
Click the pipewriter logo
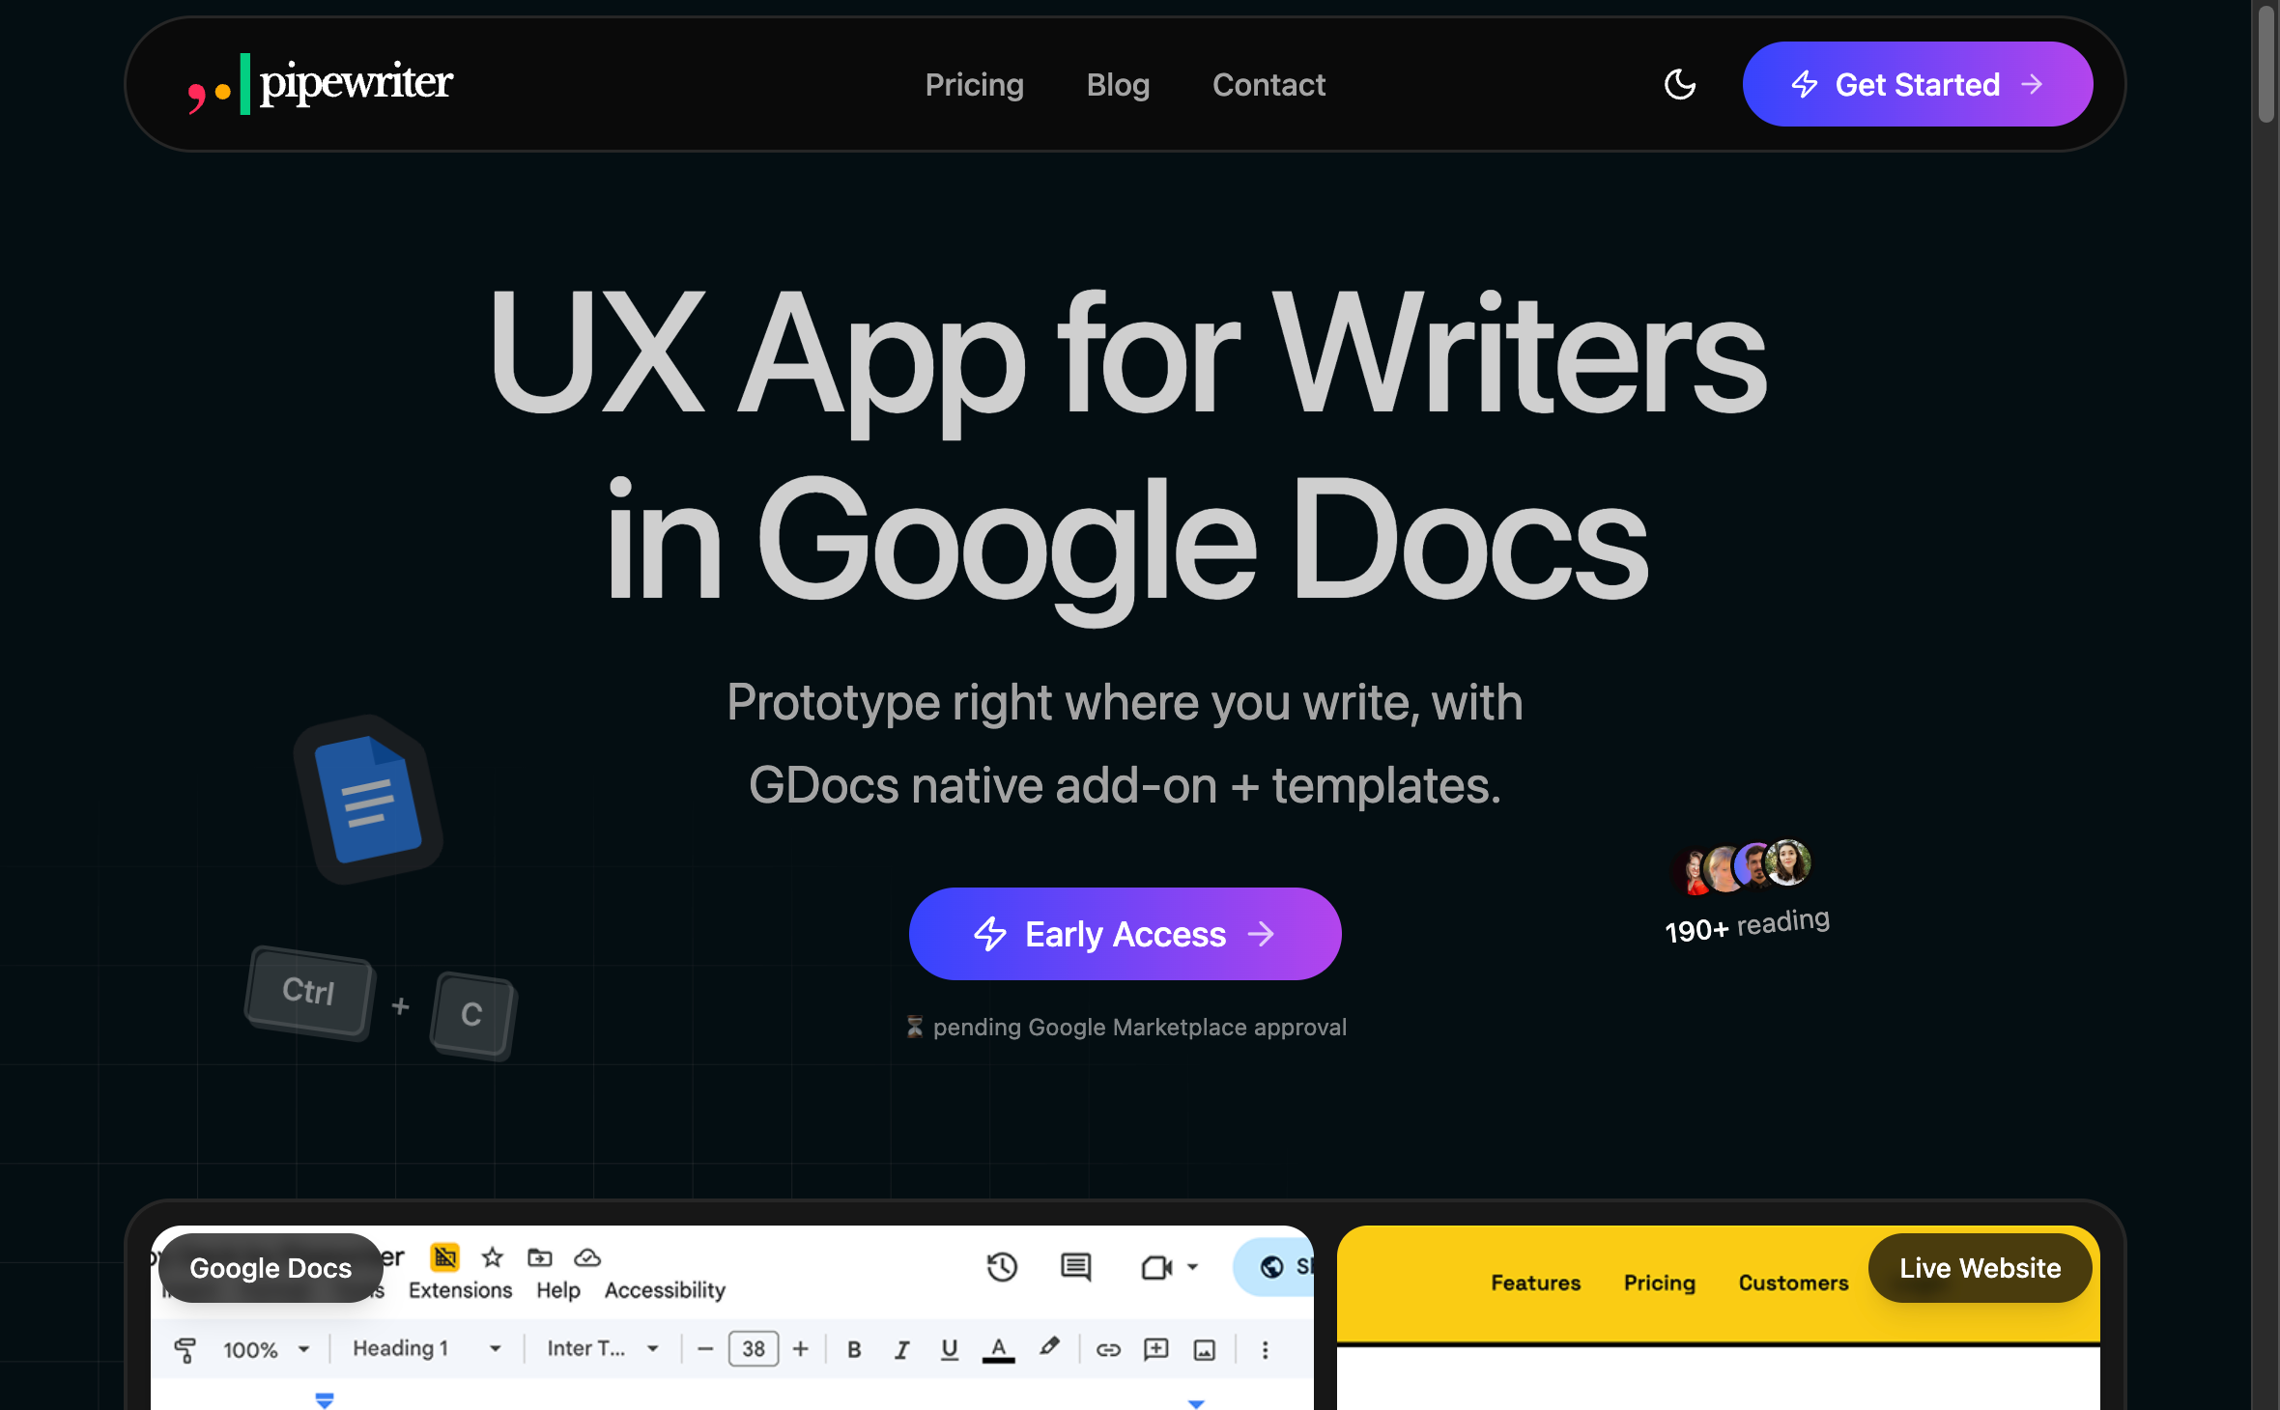[x=320, y=84]
